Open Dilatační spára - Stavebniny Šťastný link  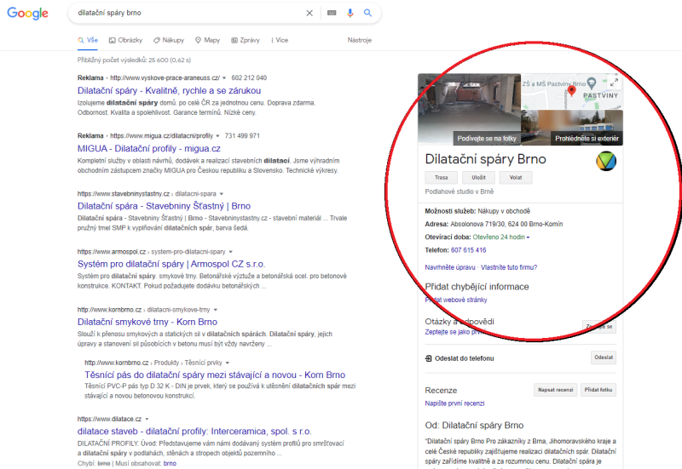pyautogui.click(x=164, y=206)
